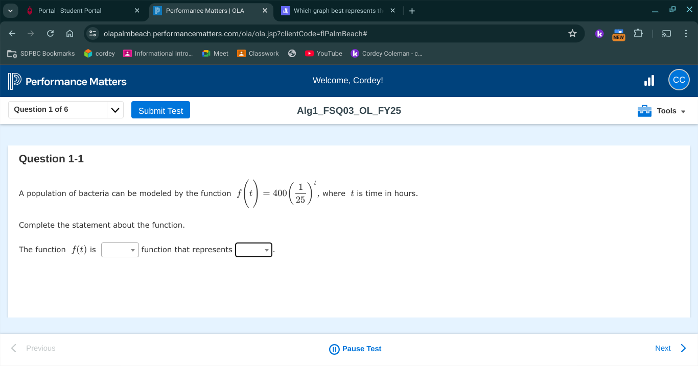Open the globe icon bookmark

292,53
